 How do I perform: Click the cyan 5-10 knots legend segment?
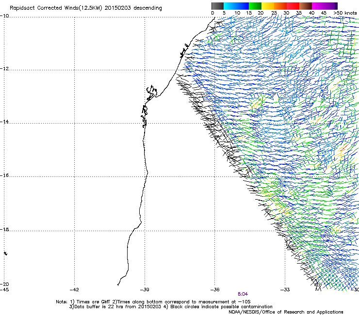(x=230, y=6)
